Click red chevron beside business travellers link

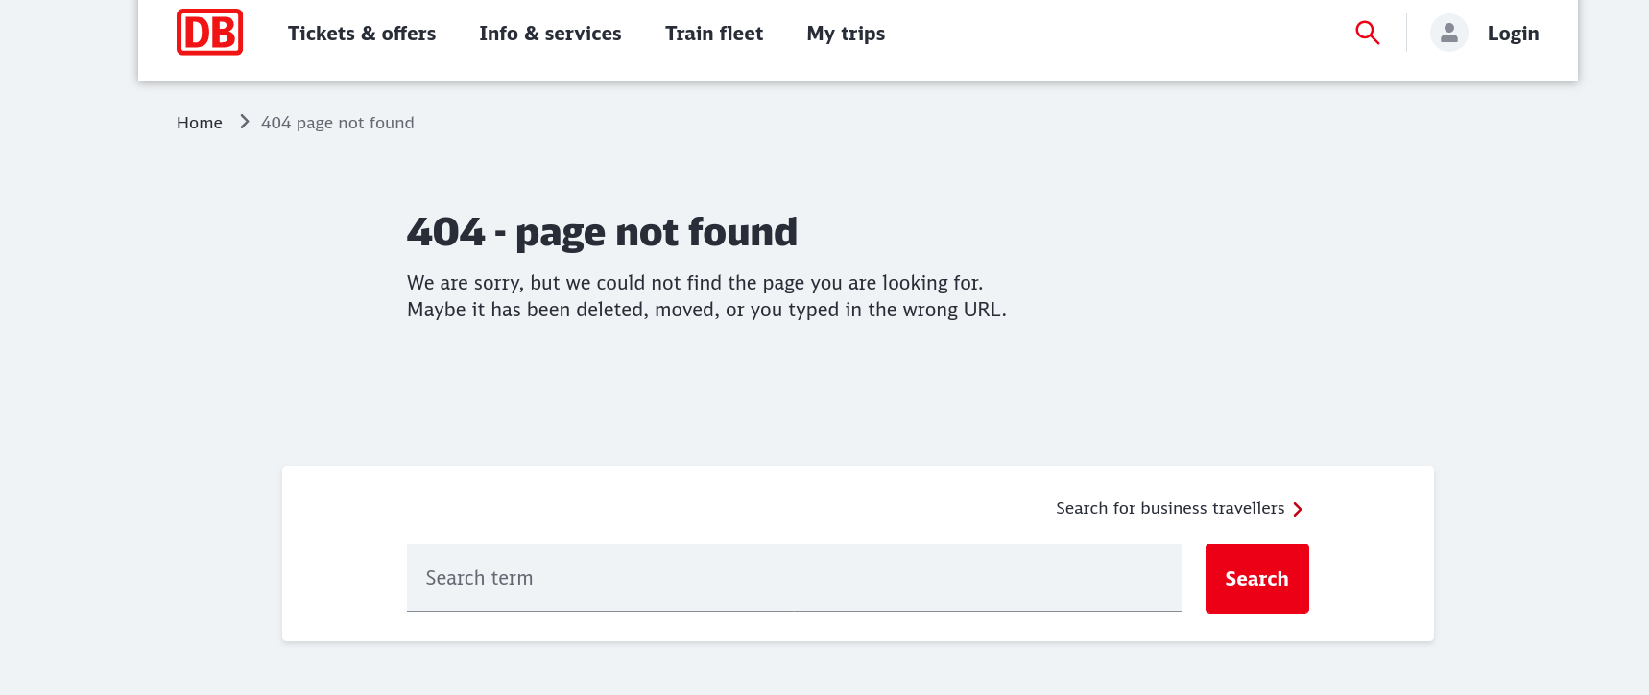pyautogui.click(x=1298, y=509)
